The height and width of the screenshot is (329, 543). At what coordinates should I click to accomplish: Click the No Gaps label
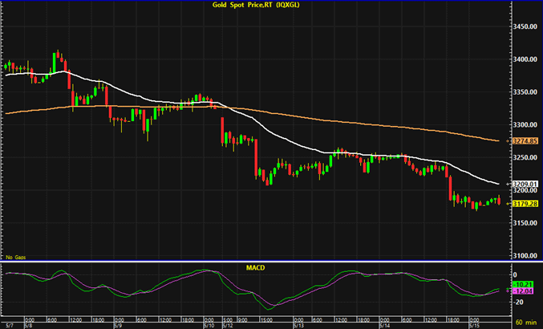click(14, 257)
